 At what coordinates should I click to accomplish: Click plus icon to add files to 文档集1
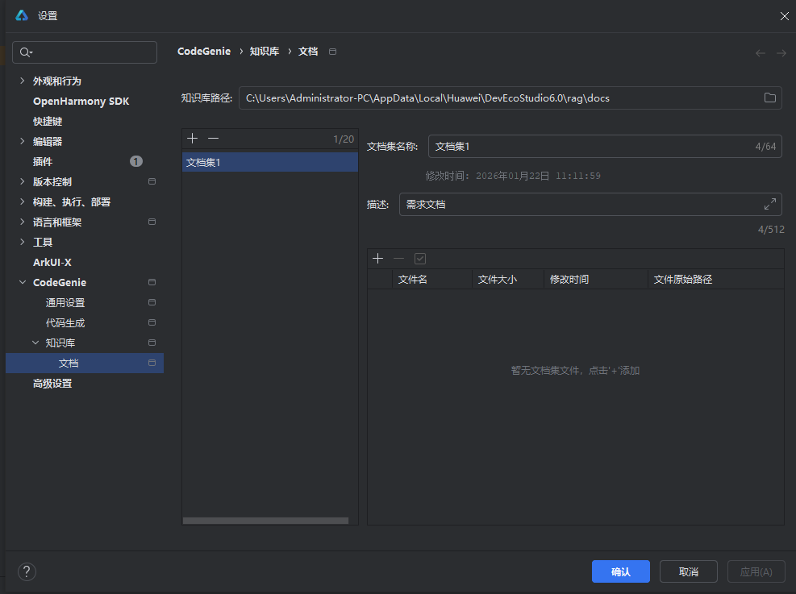[378, 258]
